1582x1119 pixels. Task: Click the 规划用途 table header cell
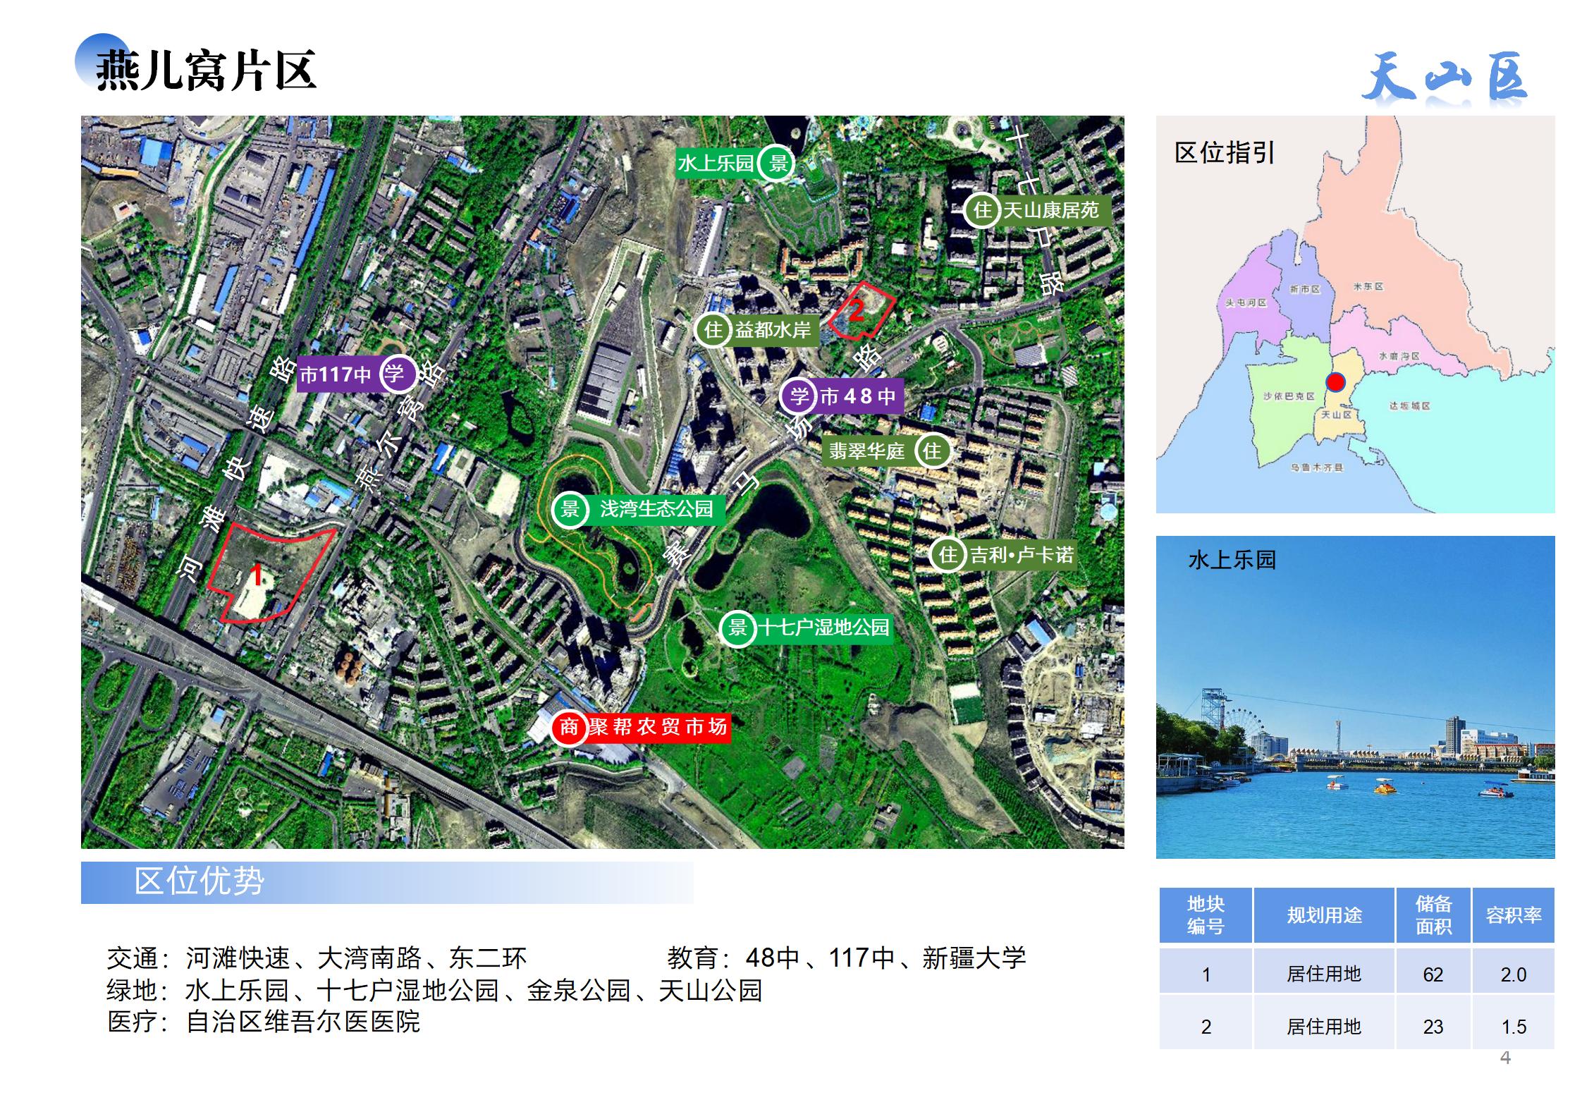coord(1324,915)
